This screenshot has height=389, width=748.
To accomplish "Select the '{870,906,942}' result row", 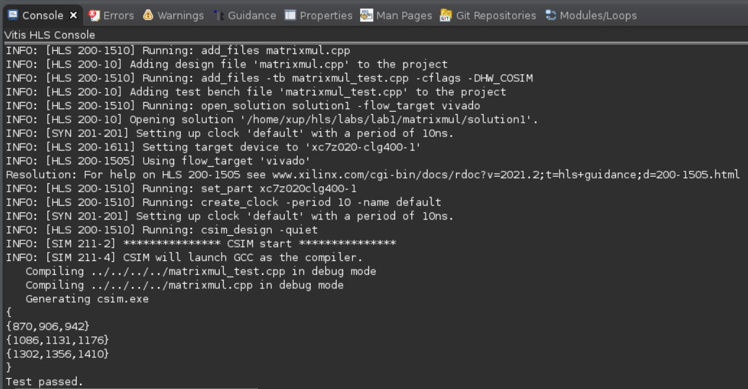I will pyautogui.click(x=47, y=326).
